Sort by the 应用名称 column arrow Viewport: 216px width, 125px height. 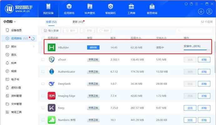80,38
